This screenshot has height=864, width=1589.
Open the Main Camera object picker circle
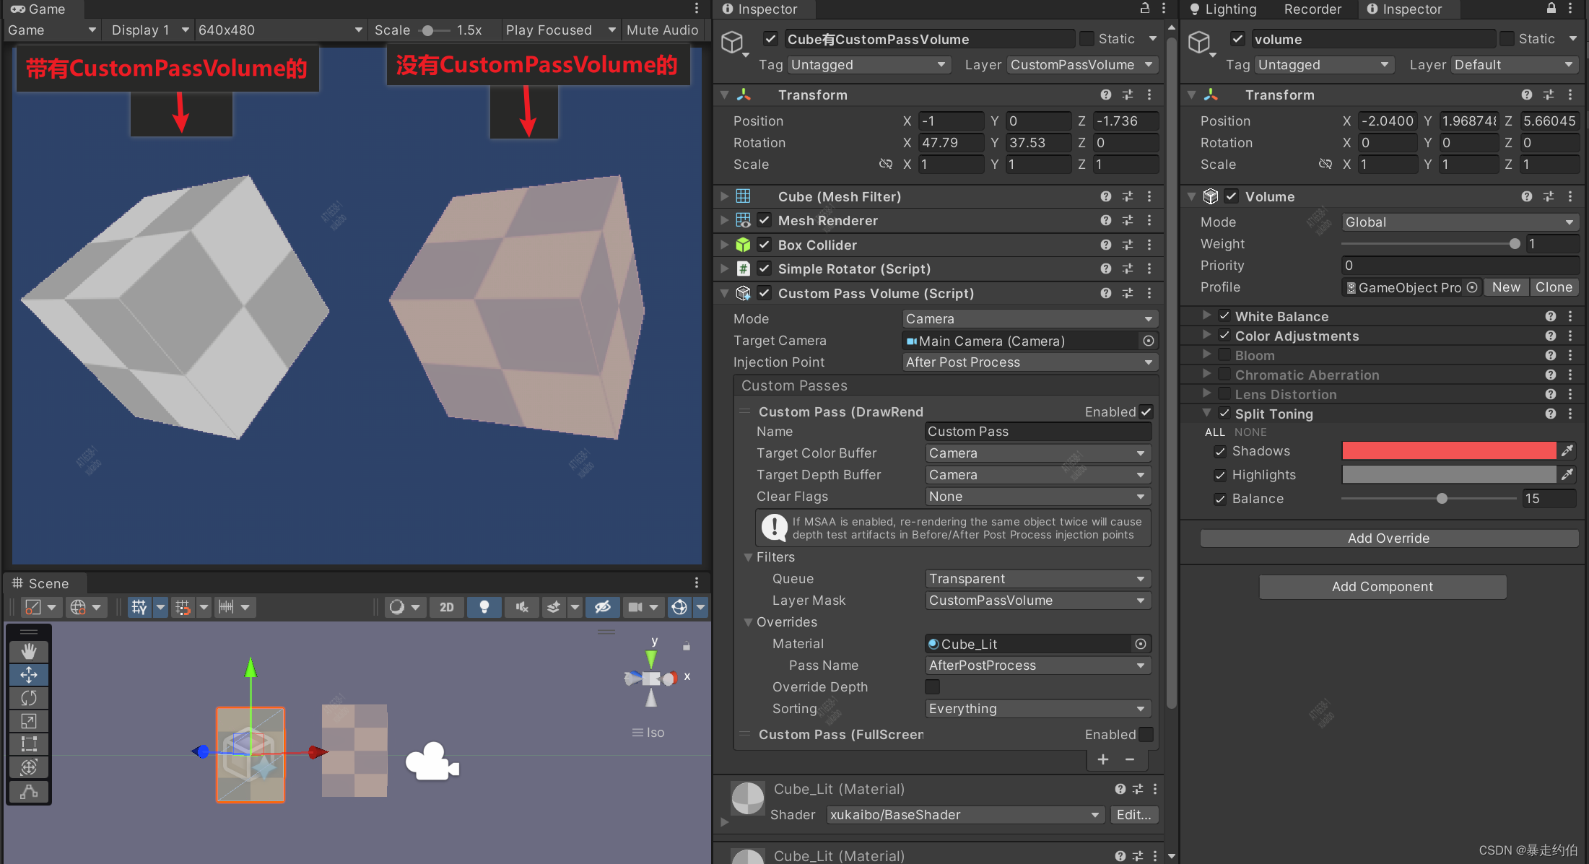point(1149,341)
